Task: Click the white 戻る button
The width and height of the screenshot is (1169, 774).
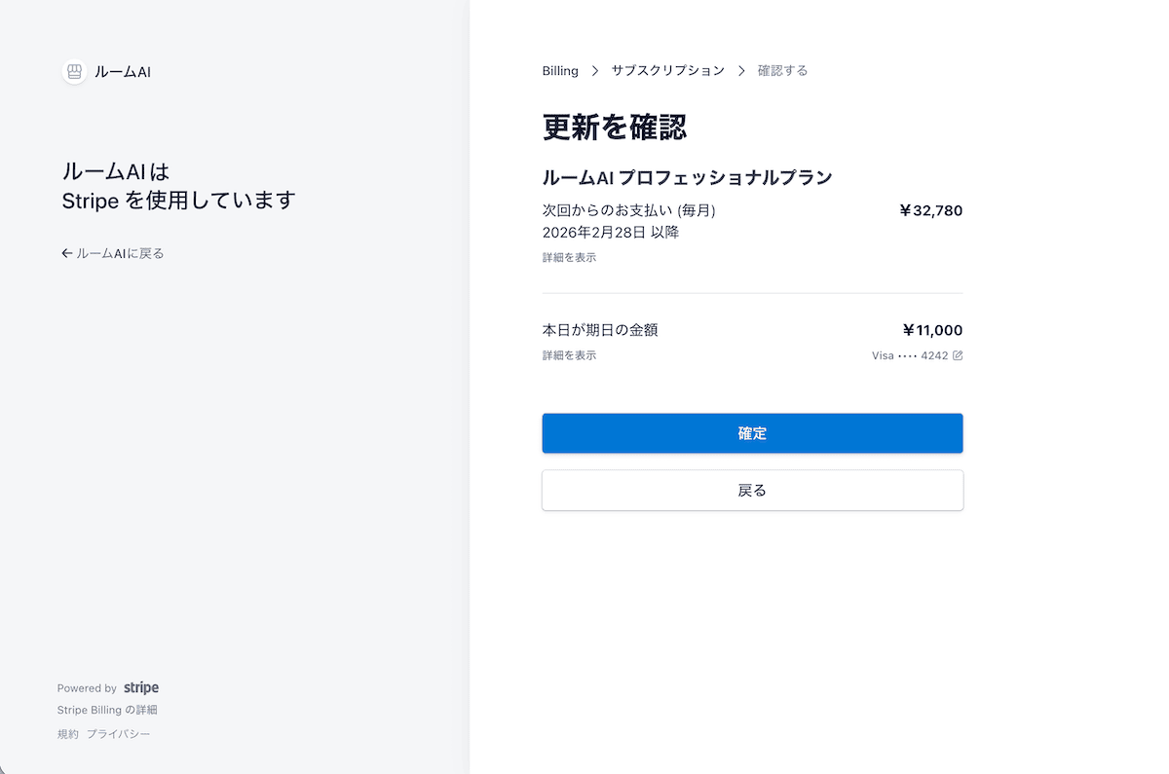Action: tap(752, 491)
